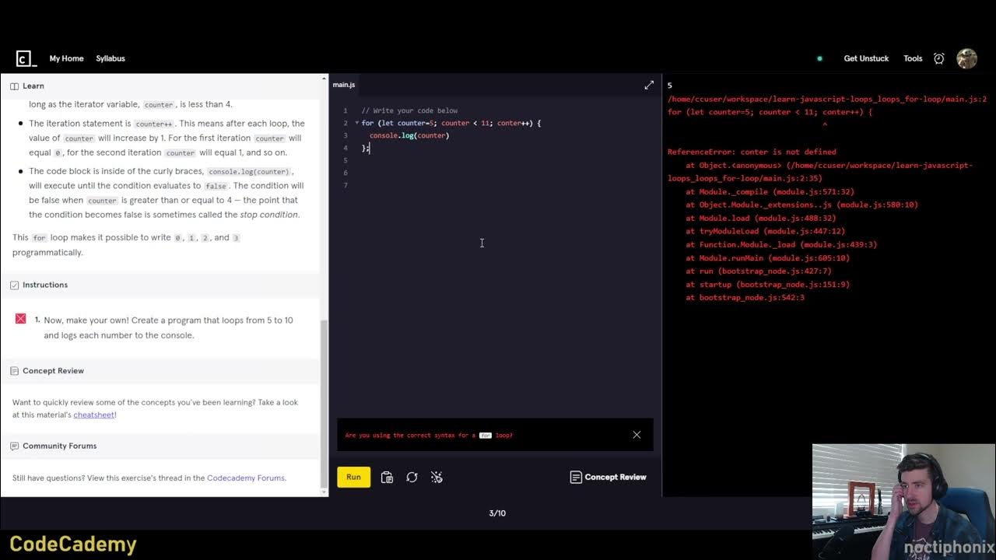This screenshot has width=996, height=560.
Task: Click the 3/10 exercise progress indicator
Action: click(x=497, y=513)
